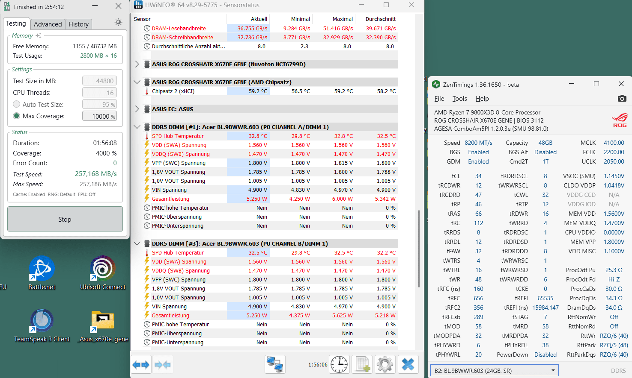Take ZenTimings screenshot with camera icon
The width and height of the screenshot is (632, 378).
click(x=622, y=99)
